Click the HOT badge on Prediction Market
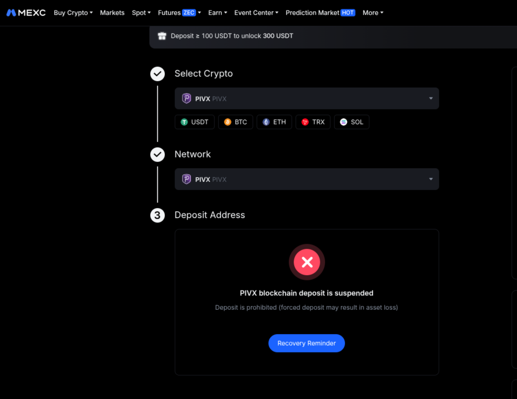Viewport: 517px width, 399px height. (x=348, y=13)
